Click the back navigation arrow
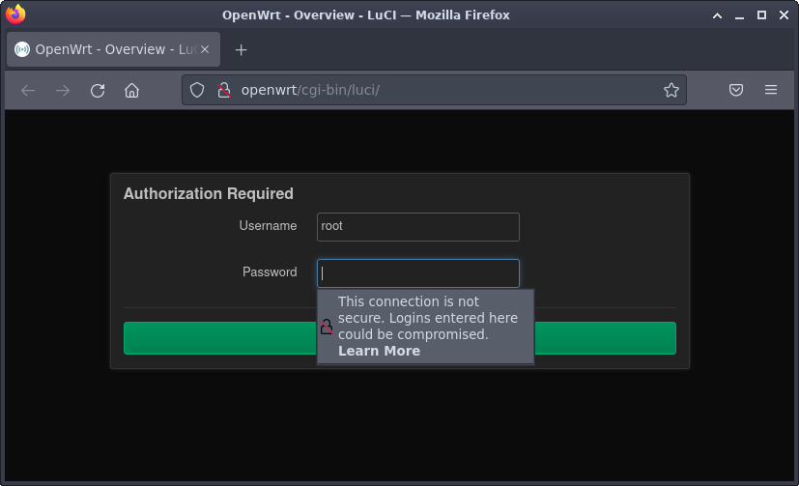 (28, 90)
